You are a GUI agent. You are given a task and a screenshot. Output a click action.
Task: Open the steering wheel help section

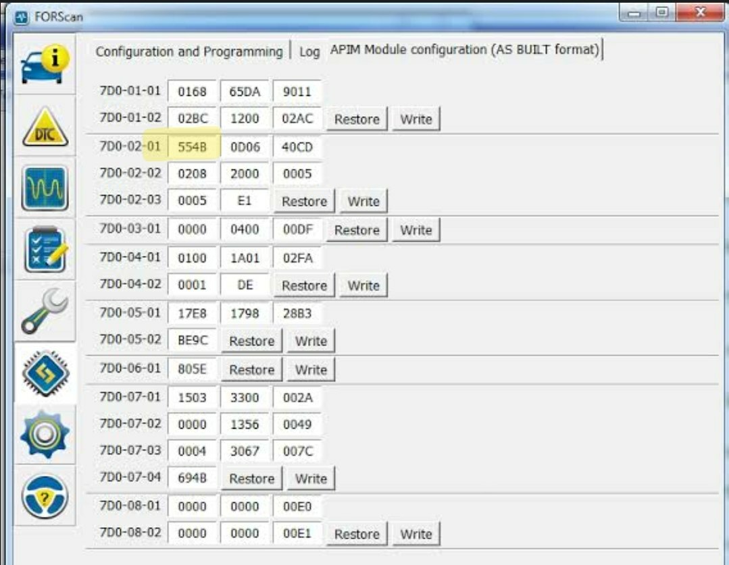click(45, 496)
